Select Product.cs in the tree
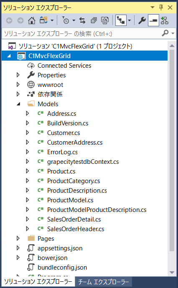The image size is (178, 288). pyautogui.click(x=61, y=171)
